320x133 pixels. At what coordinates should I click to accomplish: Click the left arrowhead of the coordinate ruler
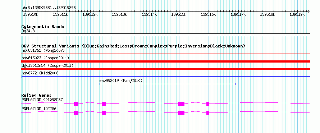point(22,11)
